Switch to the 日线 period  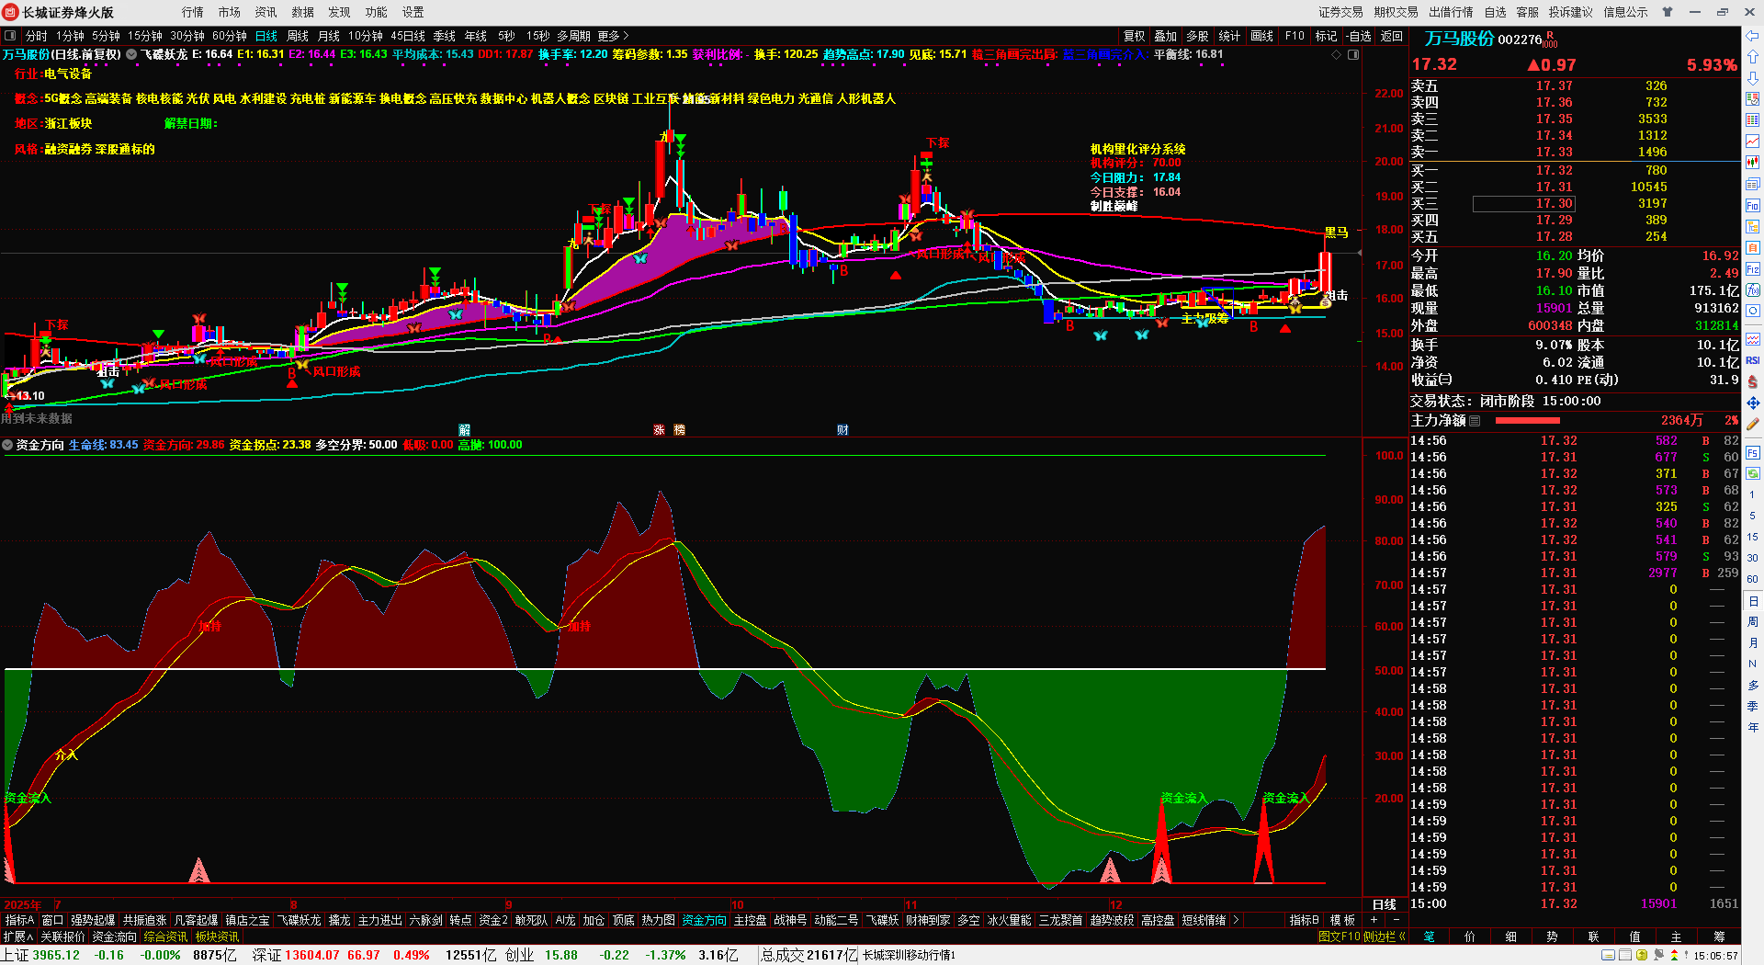click(266, 36)
